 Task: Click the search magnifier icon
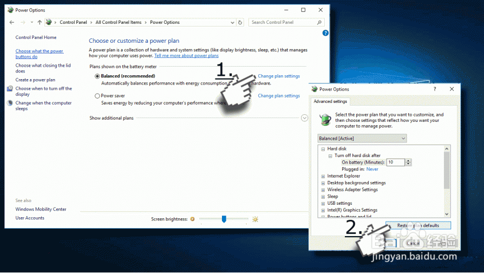[319, 22]
